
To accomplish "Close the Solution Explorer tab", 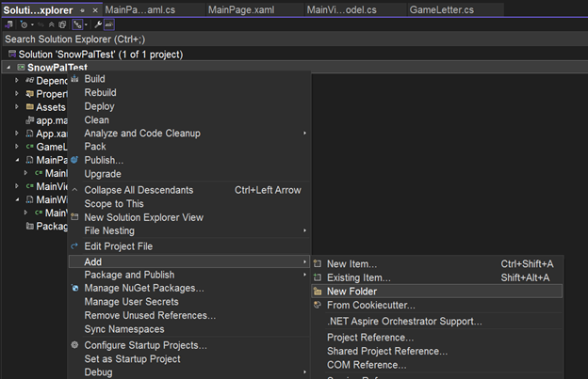I will [95, 10].
